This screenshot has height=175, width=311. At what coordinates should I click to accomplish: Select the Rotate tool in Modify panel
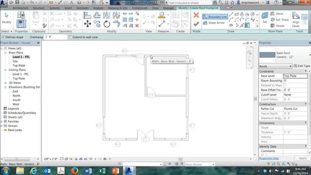pos(107,24)
